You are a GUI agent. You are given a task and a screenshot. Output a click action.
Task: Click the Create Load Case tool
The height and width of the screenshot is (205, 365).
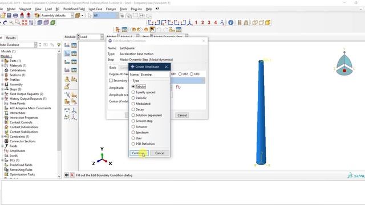tap(67, 69)
